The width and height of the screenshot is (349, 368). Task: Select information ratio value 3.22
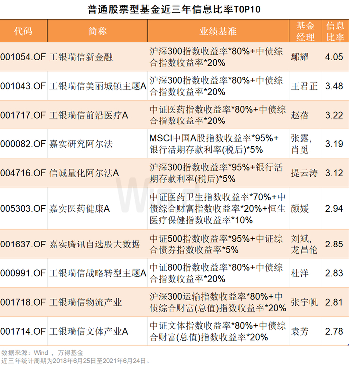point(334,115)
